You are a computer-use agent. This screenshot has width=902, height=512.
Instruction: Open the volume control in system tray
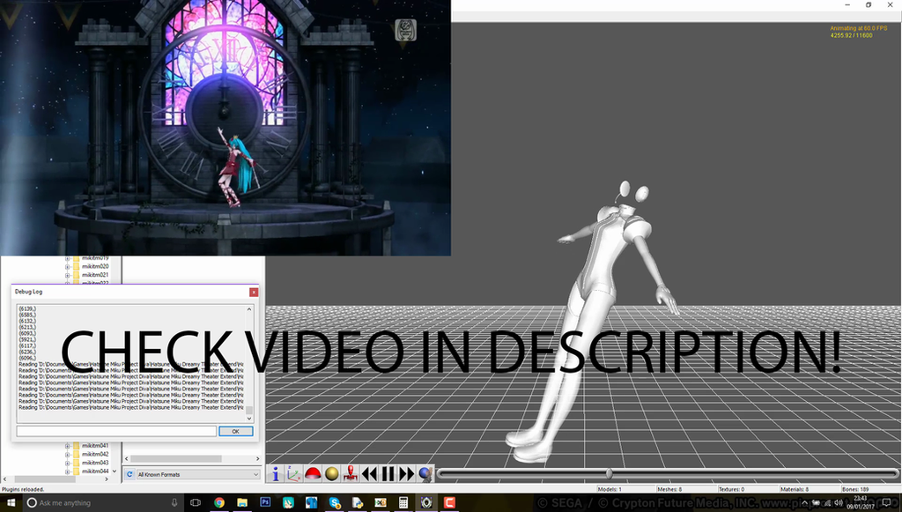click(839, 502)
